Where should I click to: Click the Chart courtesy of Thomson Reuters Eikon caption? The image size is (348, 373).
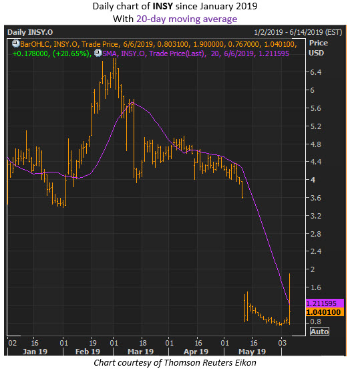point(175,362)
